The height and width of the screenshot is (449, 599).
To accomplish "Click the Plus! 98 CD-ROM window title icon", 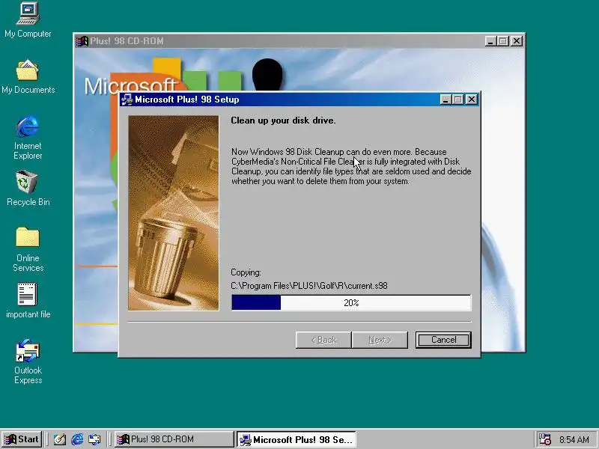I will pos(82,41).
